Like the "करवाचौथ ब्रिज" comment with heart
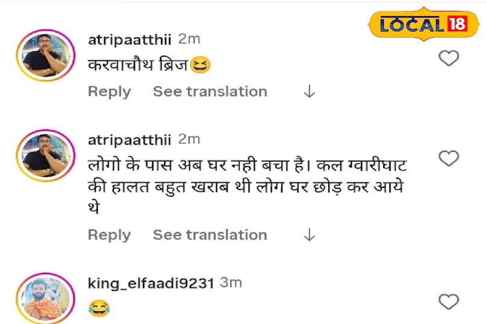 coord(448,58)
